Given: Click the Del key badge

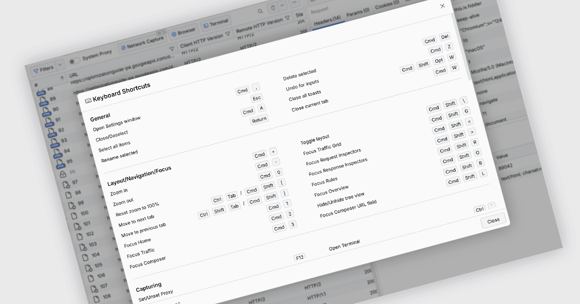Looking at the screenshot, I should pyautogui.click(x=445, y=37).
